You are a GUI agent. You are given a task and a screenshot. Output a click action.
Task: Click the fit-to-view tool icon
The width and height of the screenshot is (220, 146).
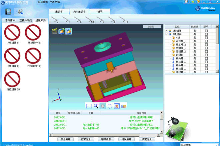click(x=117, y=106)
